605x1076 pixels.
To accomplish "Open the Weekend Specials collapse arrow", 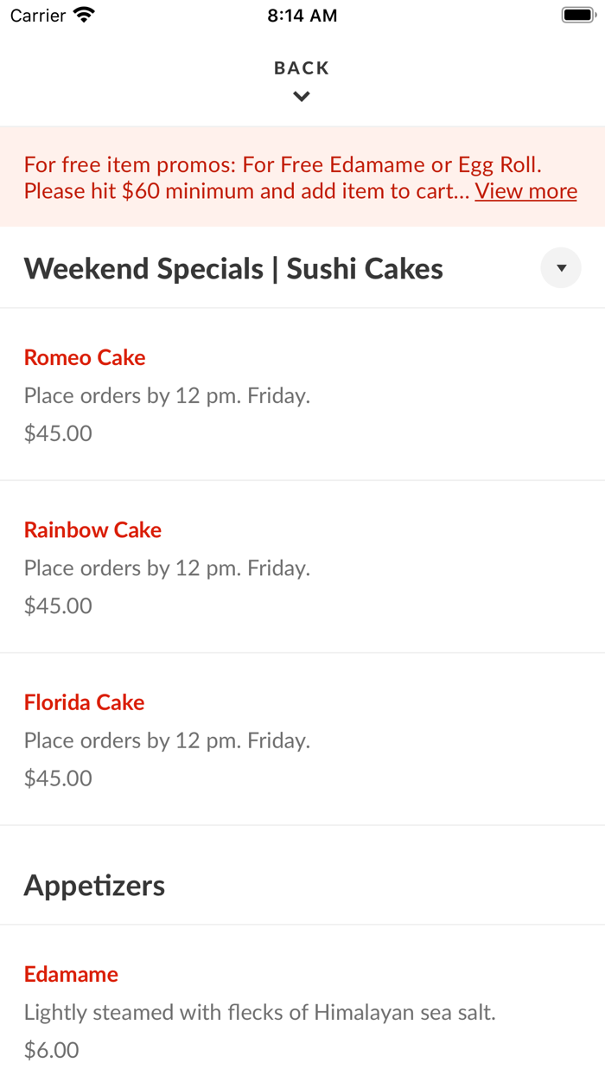I will pos(560,267).
